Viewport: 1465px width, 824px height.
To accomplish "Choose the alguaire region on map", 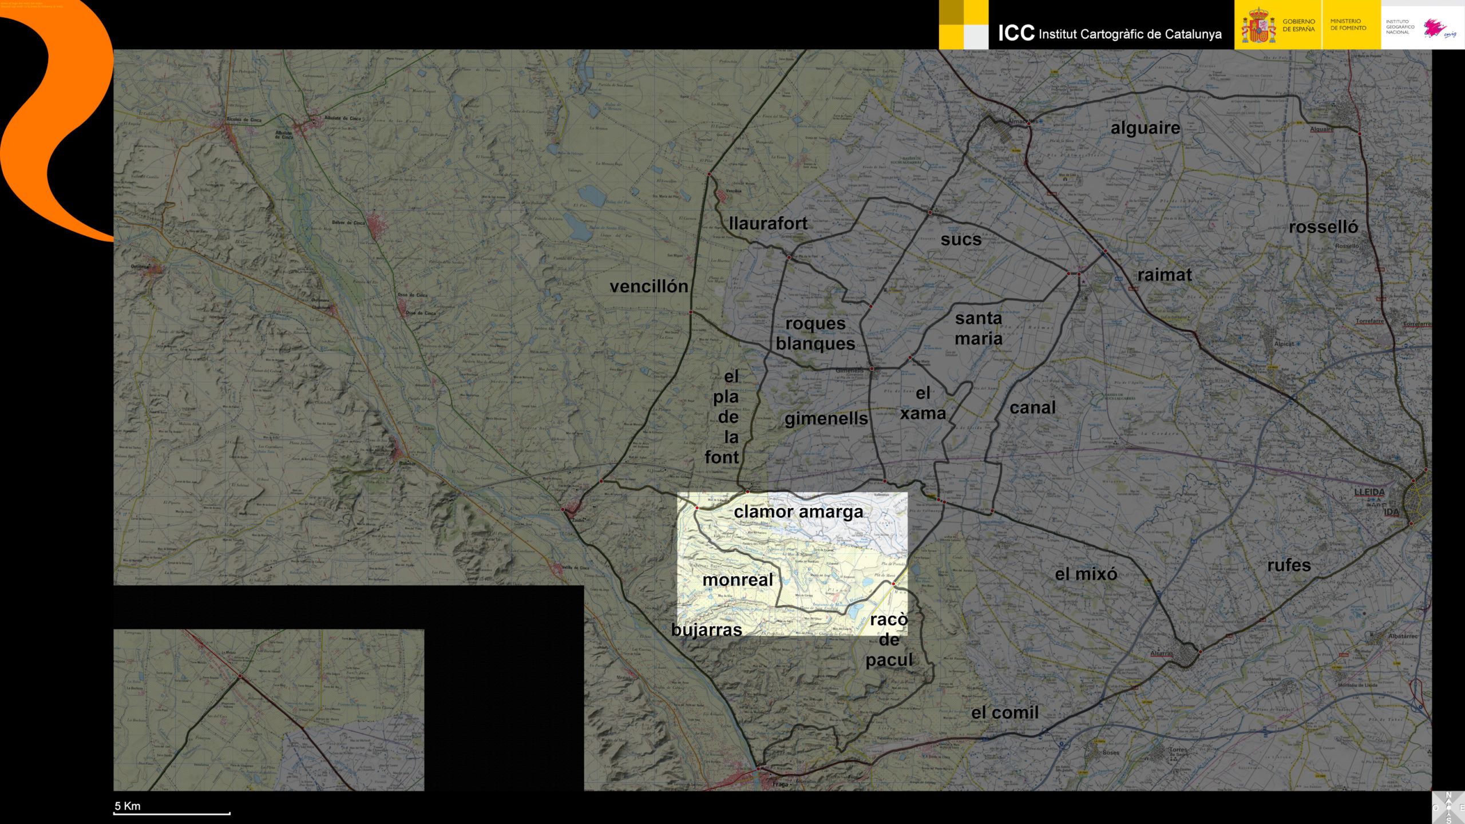I will (x=1145, y=128).
